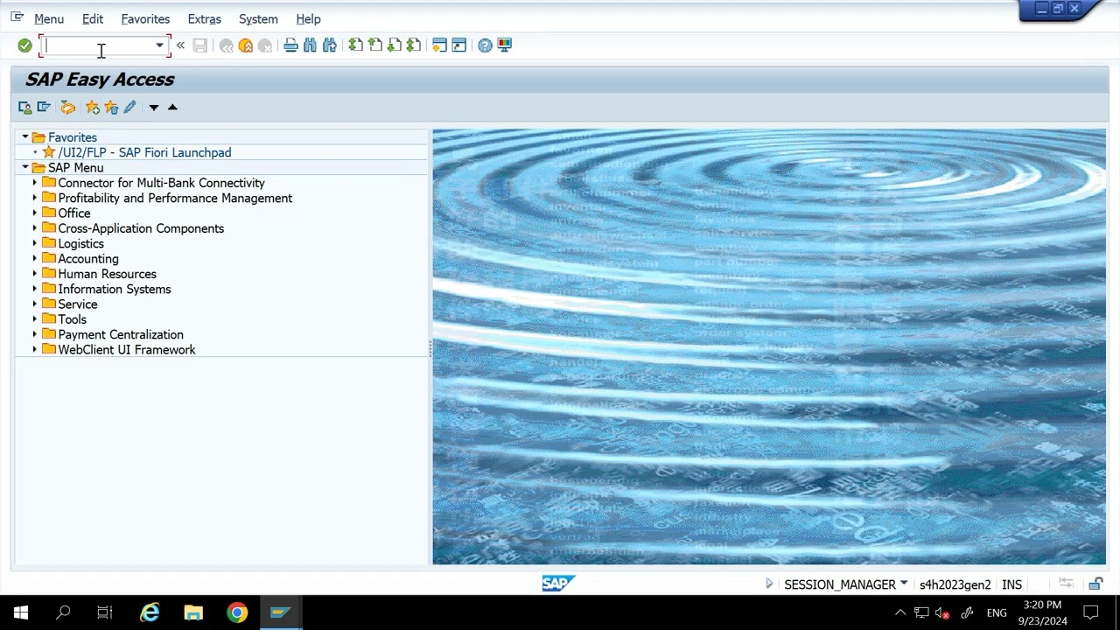Expand the Tools folder
The height and width of the screenshot is (630, 1120).
[35, 319]
